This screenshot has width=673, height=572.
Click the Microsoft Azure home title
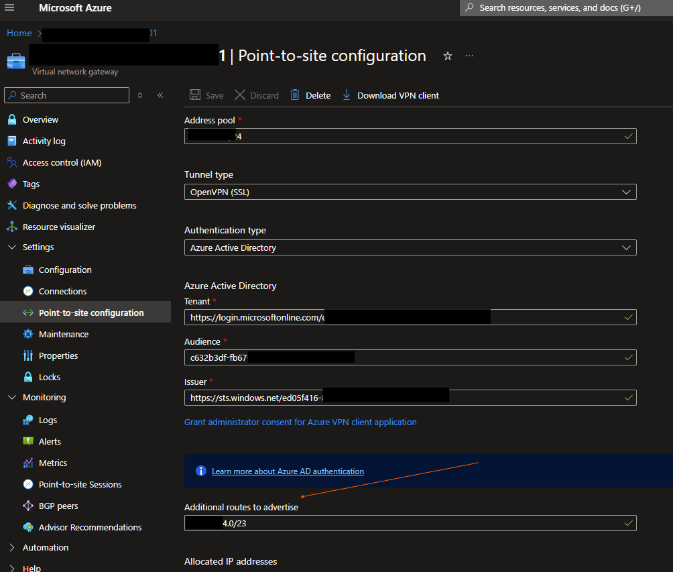click(x=75, y=8)
